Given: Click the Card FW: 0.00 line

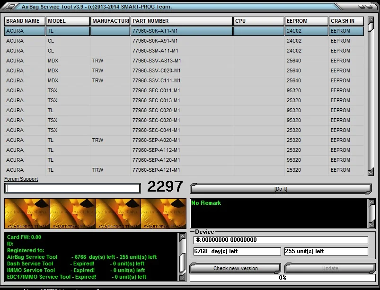Looking at the screenshot, I should tap(24, 237).
